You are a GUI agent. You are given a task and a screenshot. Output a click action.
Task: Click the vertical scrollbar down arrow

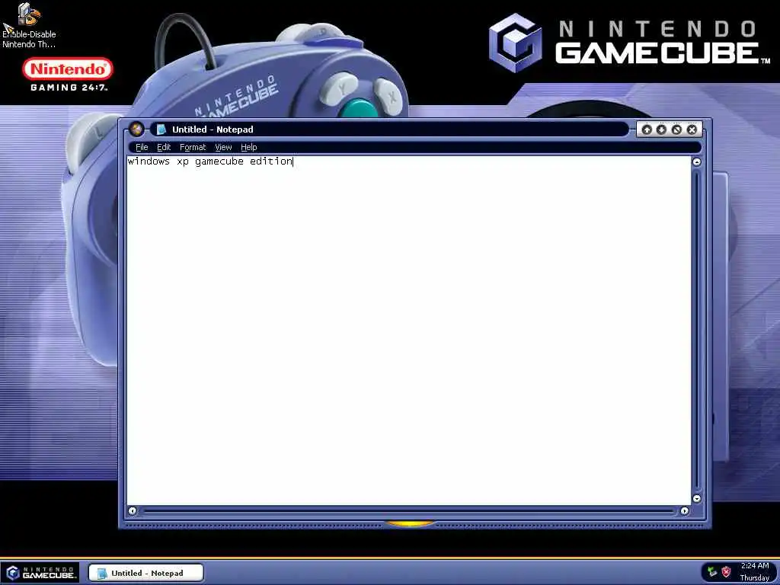[x=697, y=498]
